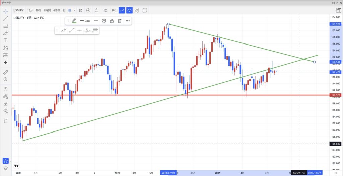Click the overlapping squares multi-chart icon

tap(145, 10)
